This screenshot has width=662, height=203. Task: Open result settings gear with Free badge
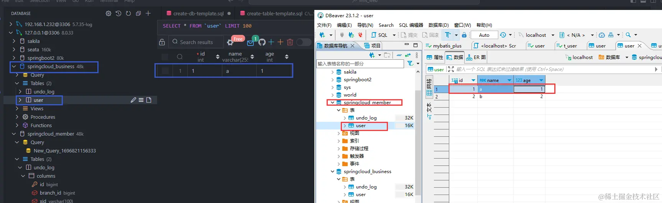230,42
